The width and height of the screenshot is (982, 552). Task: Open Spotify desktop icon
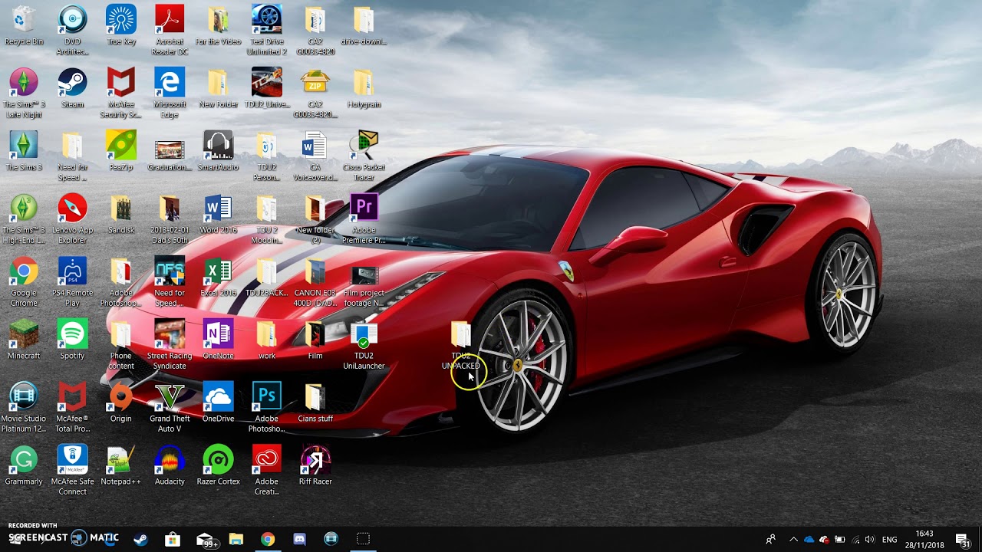[72, 340]
